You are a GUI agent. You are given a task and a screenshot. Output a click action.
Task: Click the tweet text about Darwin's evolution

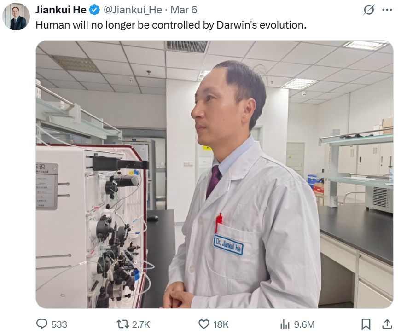click(171, 25)
